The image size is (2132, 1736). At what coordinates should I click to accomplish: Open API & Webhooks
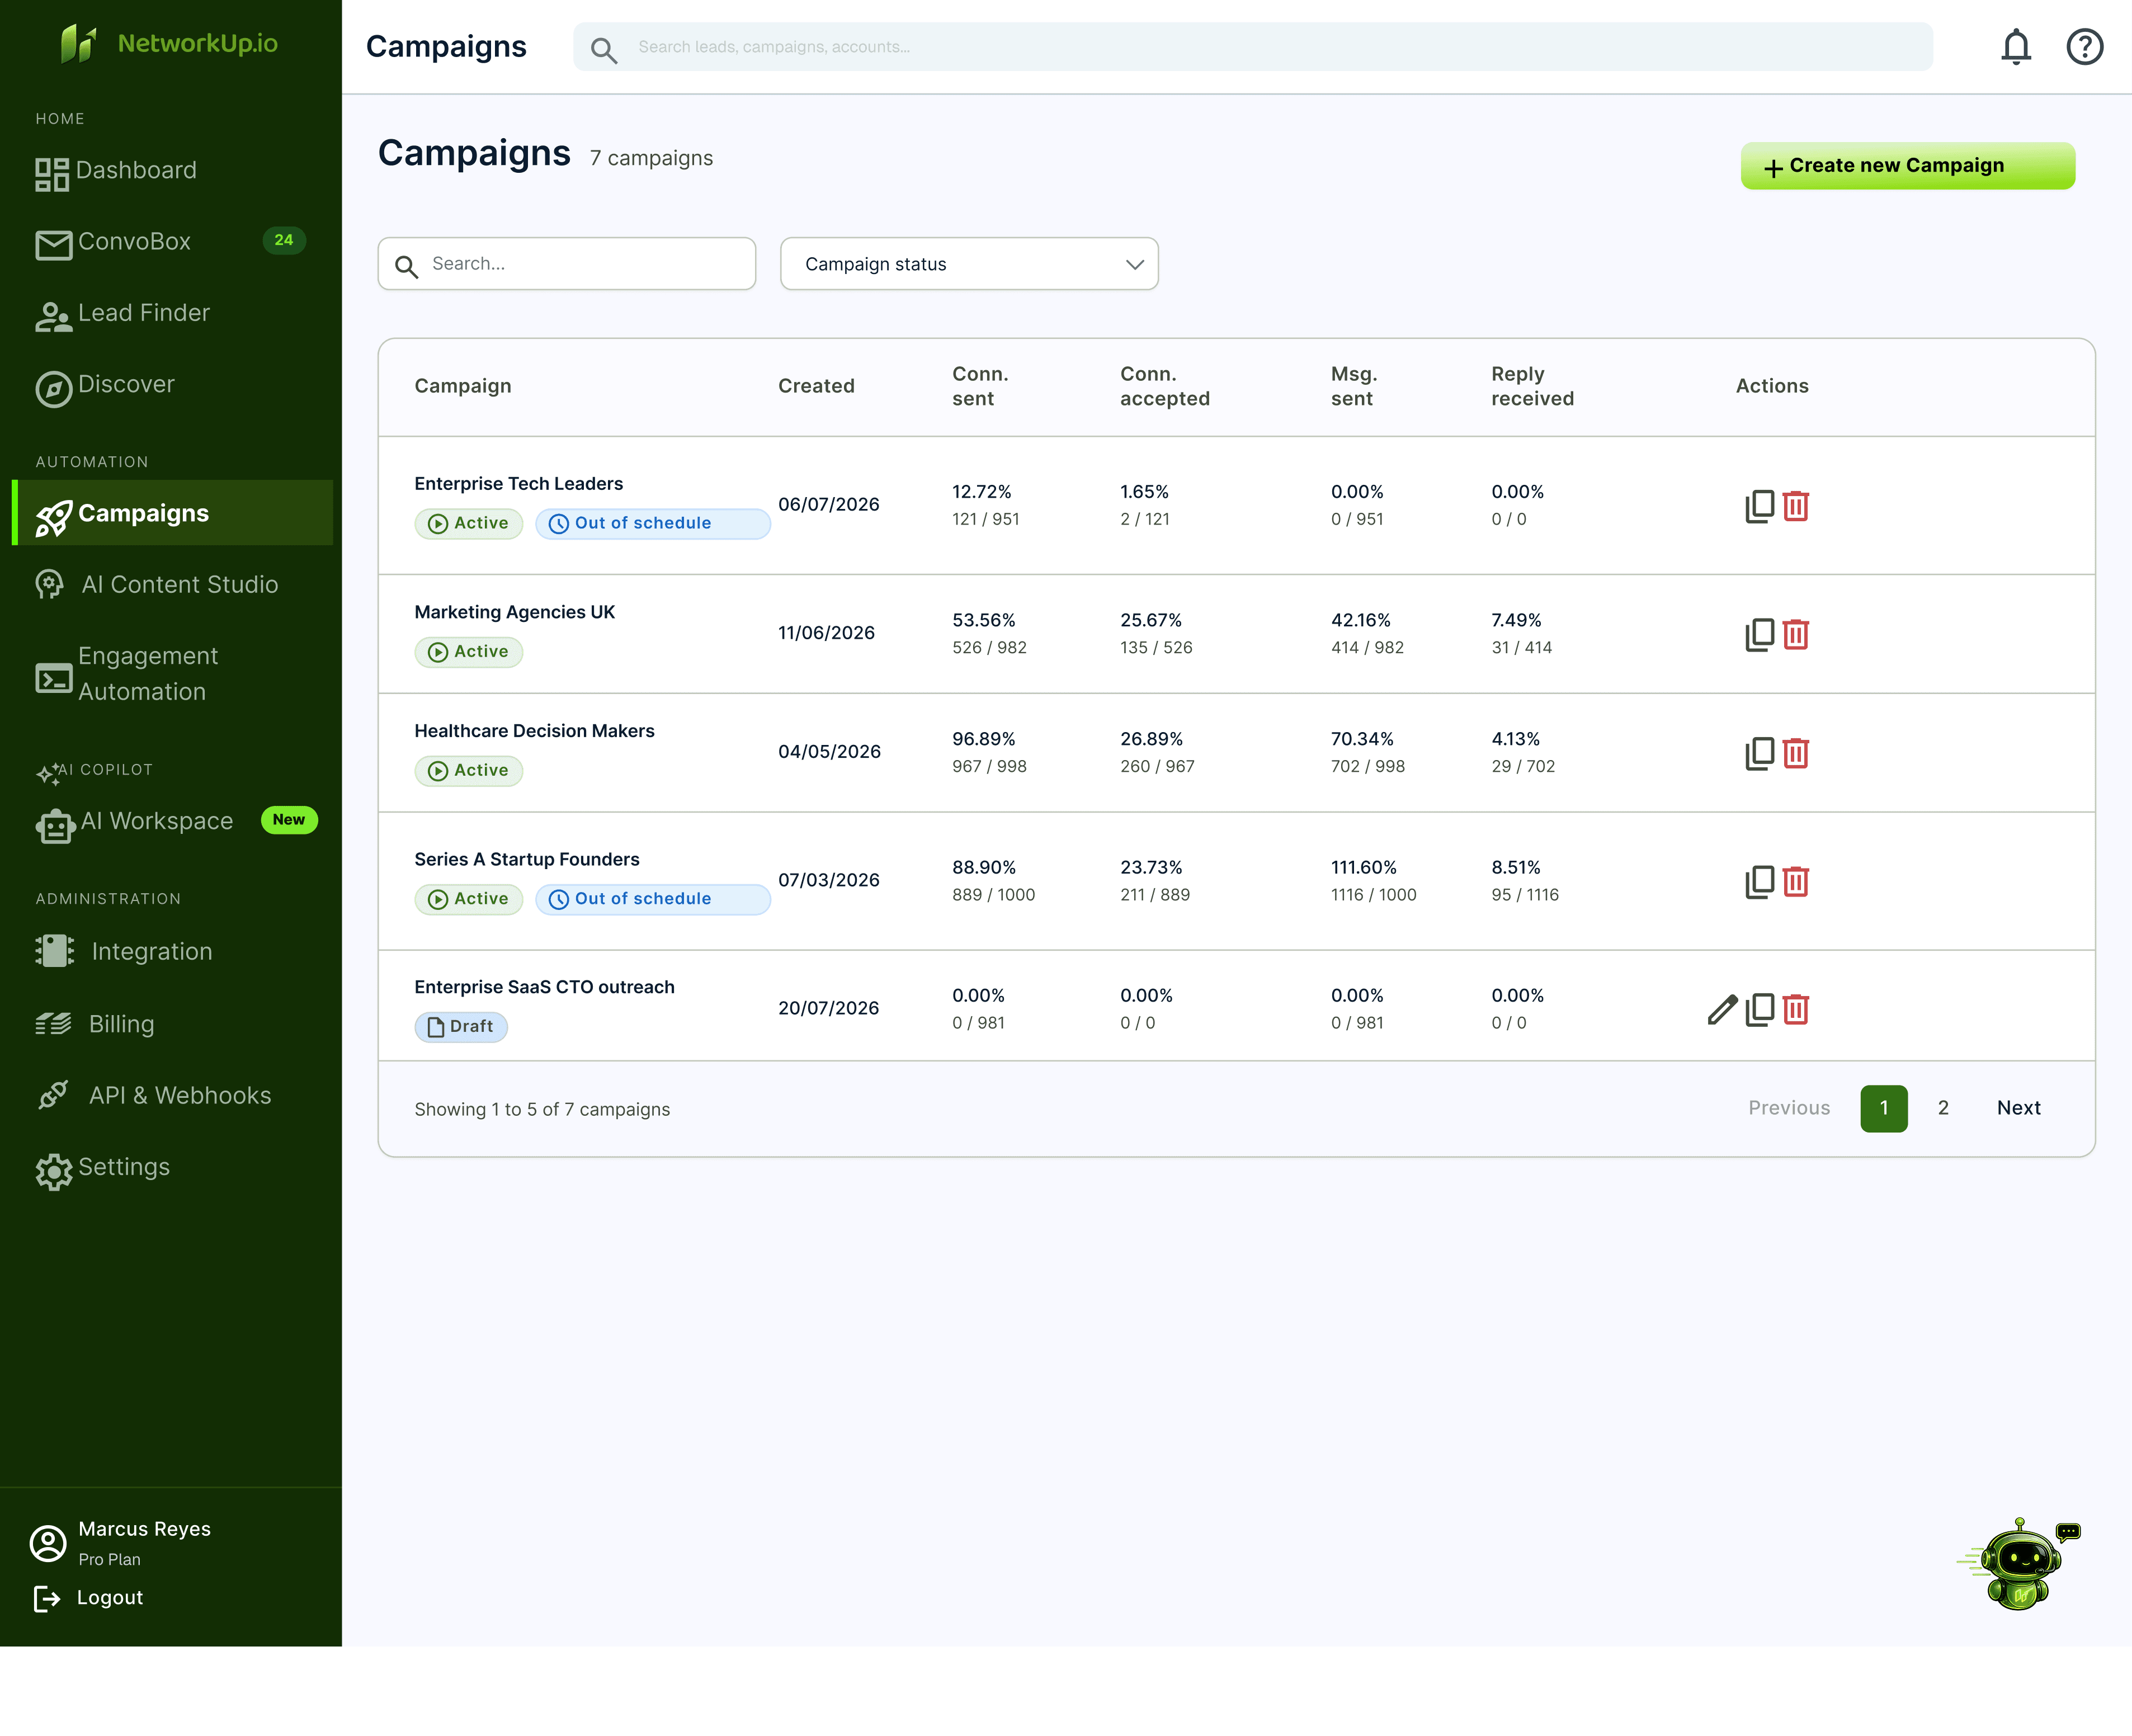pos(171,1096)
